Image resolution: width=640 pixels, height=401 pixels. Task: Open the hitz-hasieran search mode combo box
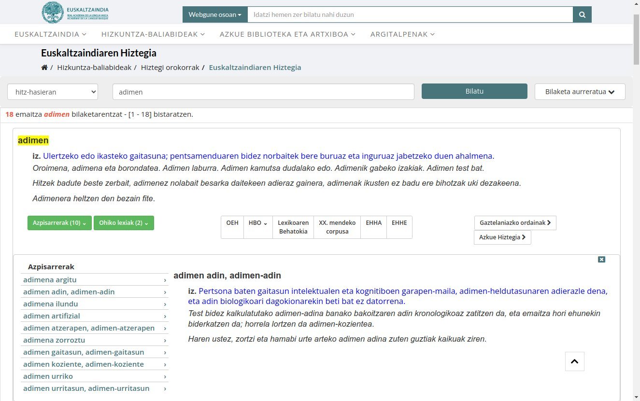pos(53,92)
